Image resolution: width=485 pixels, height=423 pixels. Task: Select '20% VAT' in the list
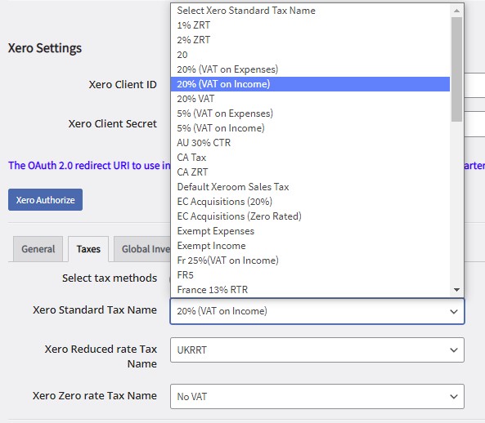pos(310,99)
